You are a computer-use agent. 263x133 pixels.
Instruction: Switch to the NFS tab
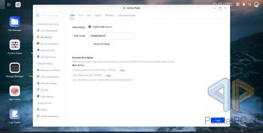coord(89,16)
